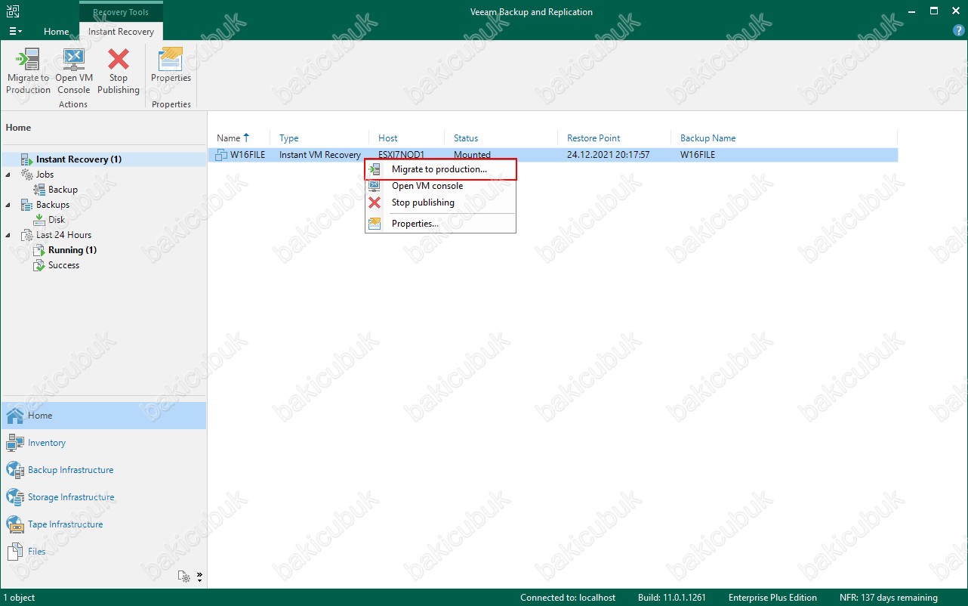
Task: Select Instant Recovery (1) tree node
Action: click(x=79, y=159)
